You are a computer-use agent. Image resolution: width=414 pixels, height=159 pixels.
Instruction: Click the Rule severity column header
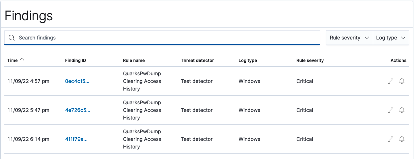310,60
